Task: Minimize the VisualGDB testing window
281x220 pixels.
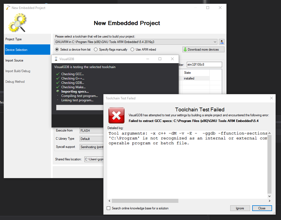Action: coord(148,59)
